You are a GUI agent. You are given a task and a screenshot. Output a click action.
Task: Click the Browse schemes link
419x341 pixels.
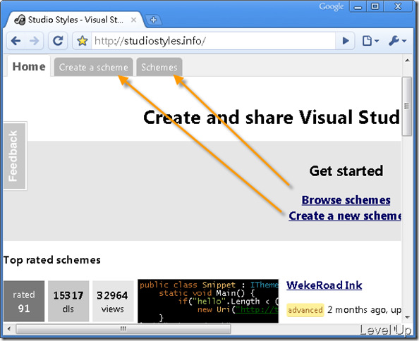[346, 200]
